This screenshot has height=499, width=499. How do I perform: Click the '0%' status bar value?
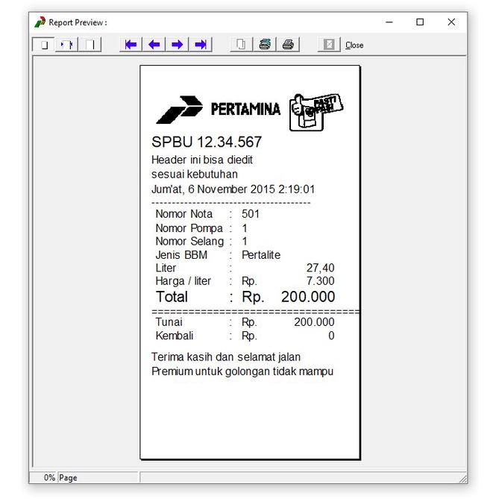49,477
